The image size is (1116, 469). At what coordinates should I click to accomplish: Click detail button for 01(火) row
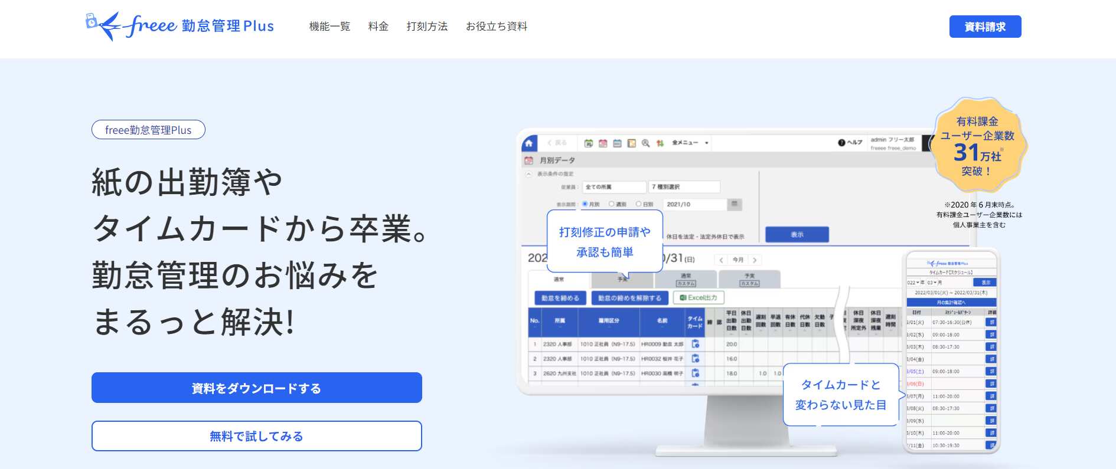[991, 322]
